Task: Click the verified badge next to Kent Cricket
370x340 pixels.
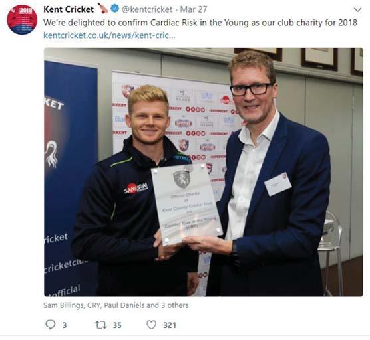Action: (114, 9)
